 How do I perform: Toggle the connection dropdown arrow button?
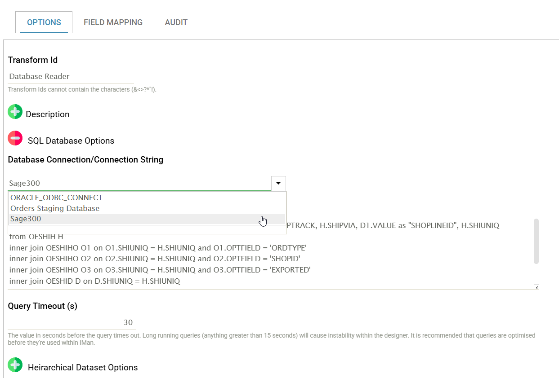click(278, 183)
